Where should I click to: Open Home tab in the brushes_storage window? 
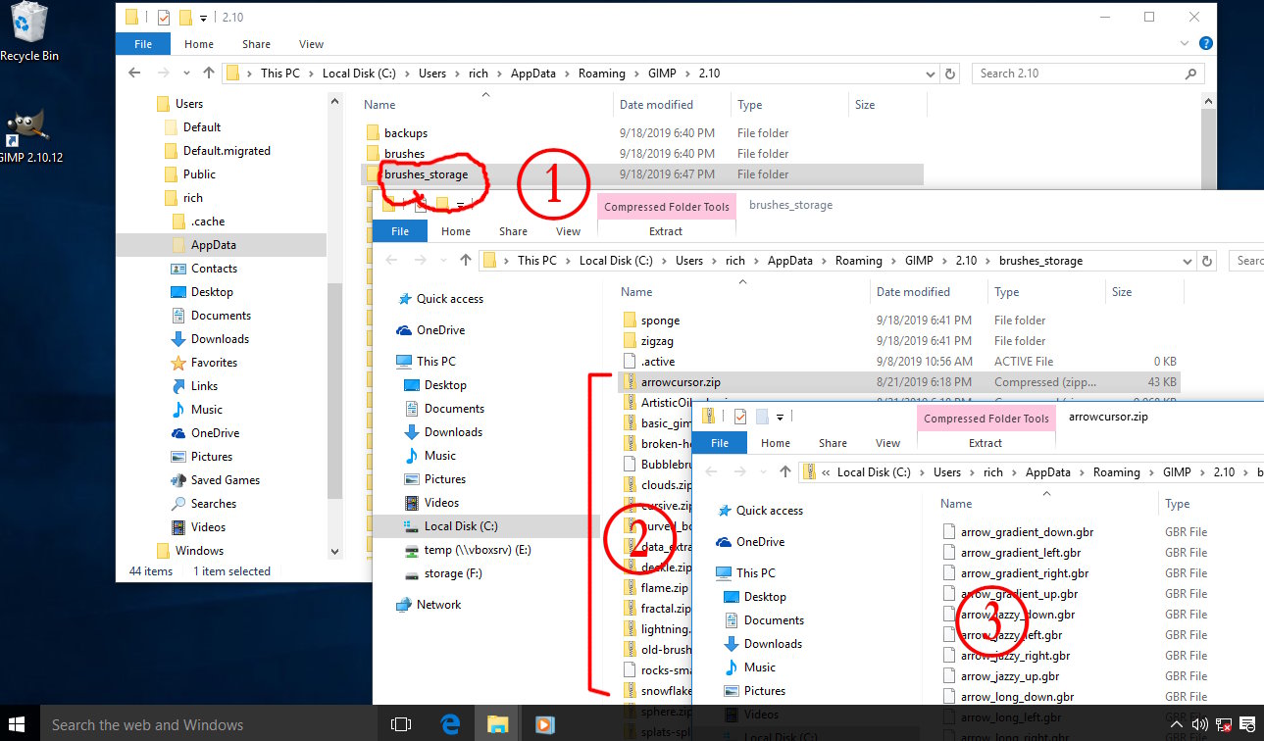click(456, 231)
